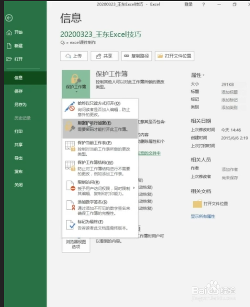Expand the 限制访问 submenu arrow

[x=134, y=188]
